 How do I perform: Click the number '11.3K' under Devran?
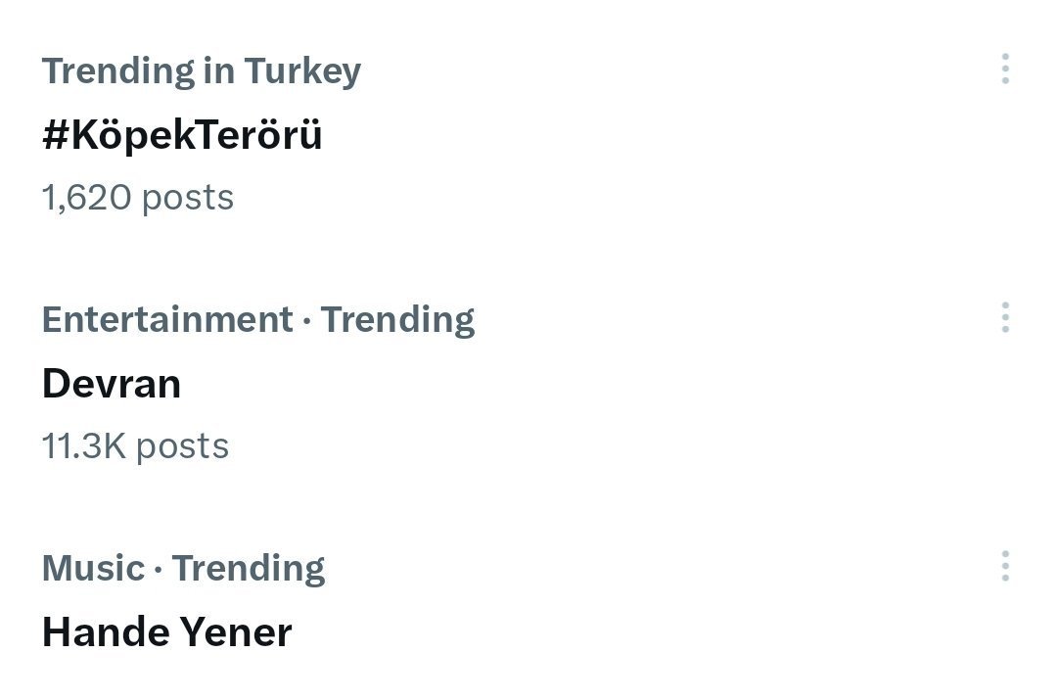click(x=83, y=446)
